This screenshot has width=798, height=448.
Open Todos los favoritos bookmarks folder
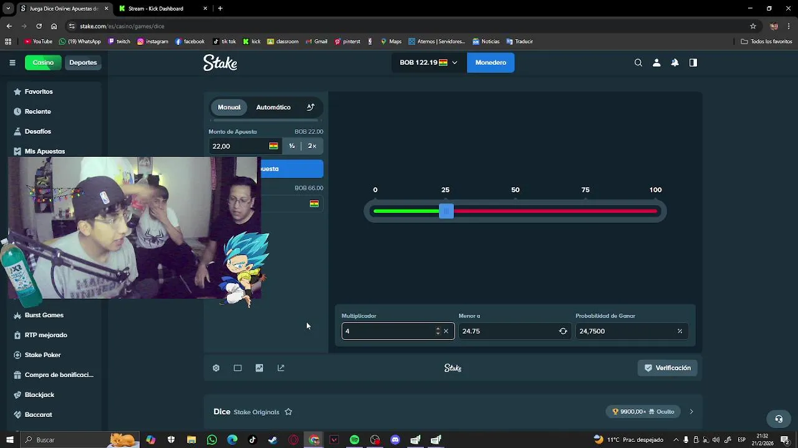pos(766,42)
